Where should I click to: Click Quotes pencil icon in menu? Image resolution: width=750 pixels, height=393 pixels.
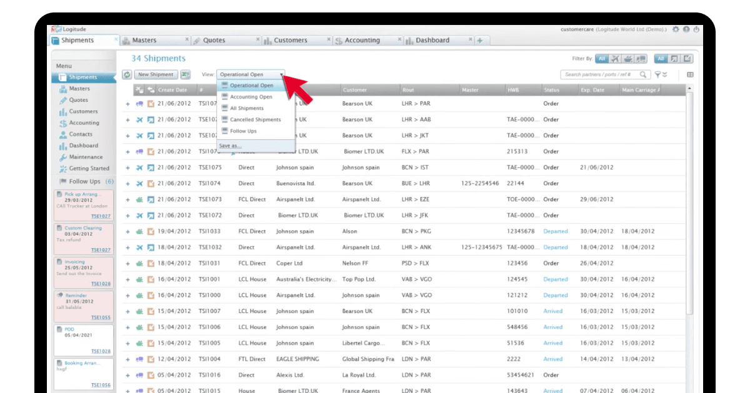pos(63,100)
